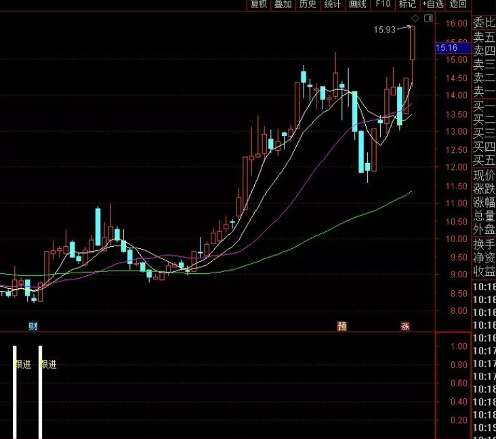496x439 pixels.
Task: Click the 标记 mark button
Action: coord(407,5)
